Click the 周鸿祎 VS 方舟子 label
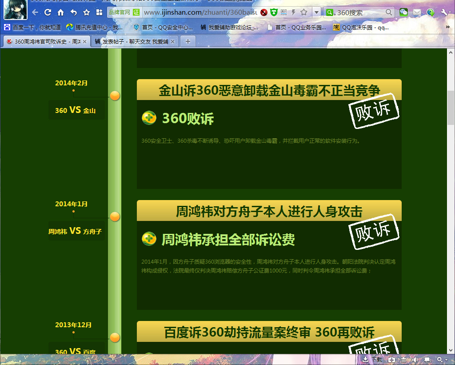 (x=75, y=231)
